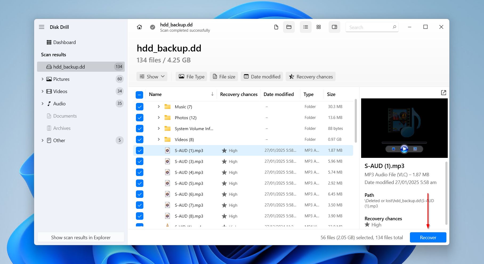Open the File Type filter
Image resolution: width=484 pixels, height=264 pixels.
pos(191,77)
